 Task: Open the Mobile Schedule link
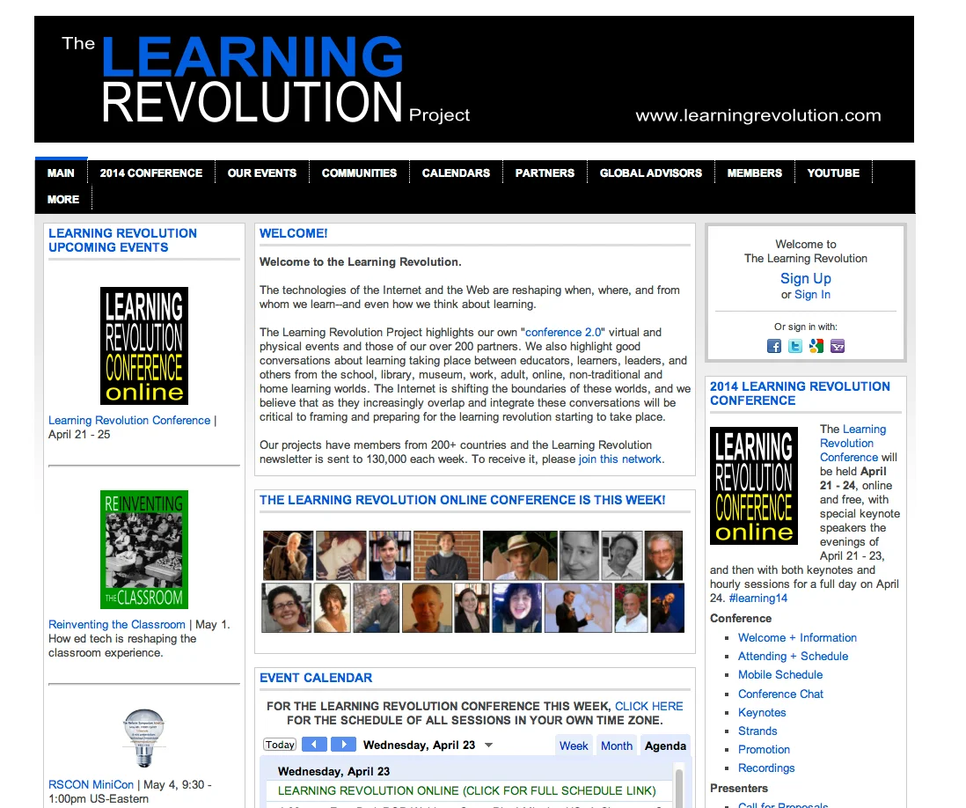(x=780, y=675)
